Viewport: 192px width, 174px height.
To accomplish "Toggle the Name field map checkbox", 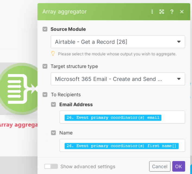I will pyautogui.click(x=53, y=133).
